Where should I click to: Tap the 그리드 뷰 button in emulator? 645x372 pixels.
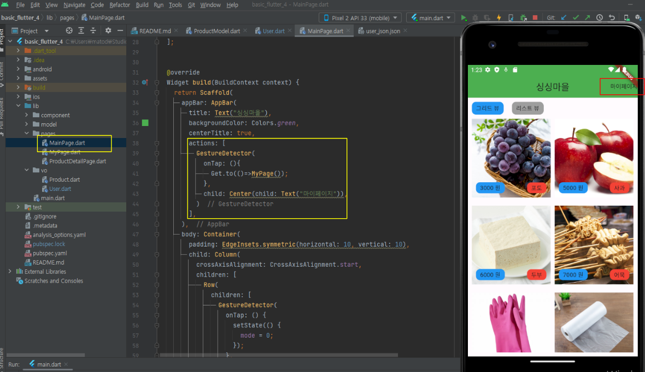click(488, 108)
